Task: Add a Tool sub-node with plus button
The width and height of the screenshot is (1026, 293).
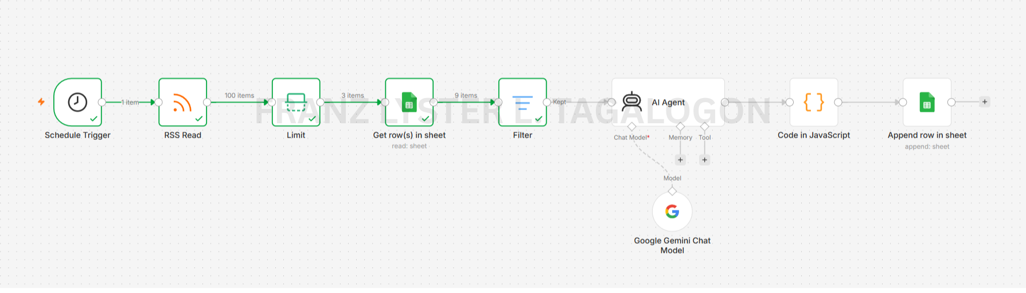Action: tap(705, 160)
